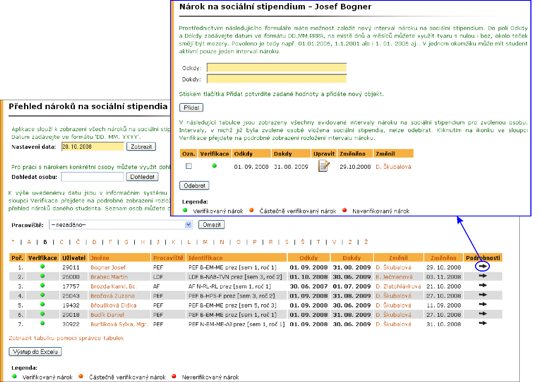Click green verification dot in the 01. 09. 2008 interval row

[214, 166]
